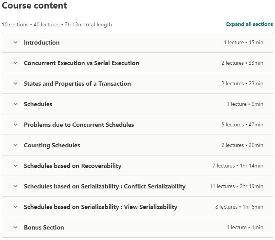Click the Bonus Section chevron
This screenshot has height=240, width=275.
point(15,228)
